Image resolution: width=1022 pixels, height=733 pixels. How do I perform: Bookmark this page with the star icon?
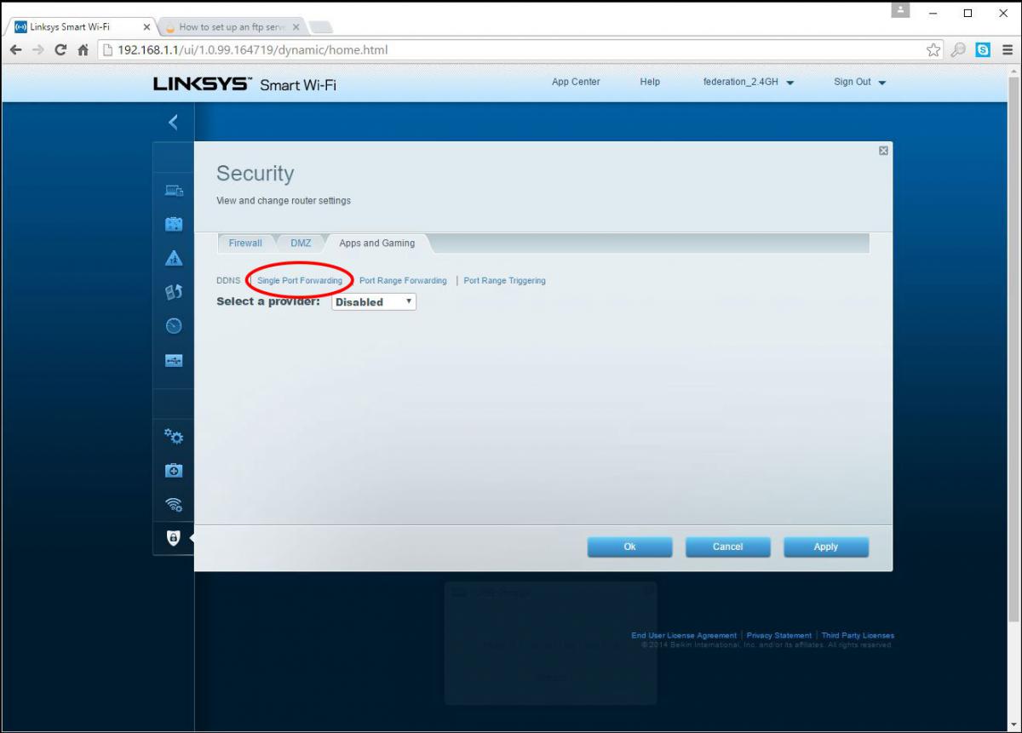(934, 50)
